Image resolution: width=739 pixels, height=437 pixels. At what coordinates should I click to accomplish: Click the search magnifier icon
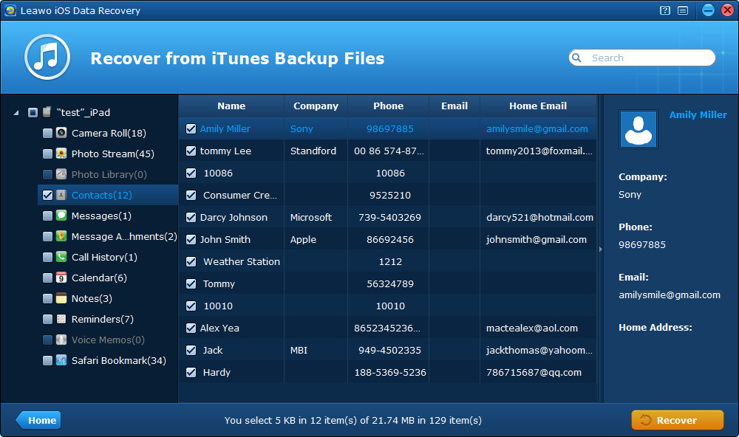[576, 58]
